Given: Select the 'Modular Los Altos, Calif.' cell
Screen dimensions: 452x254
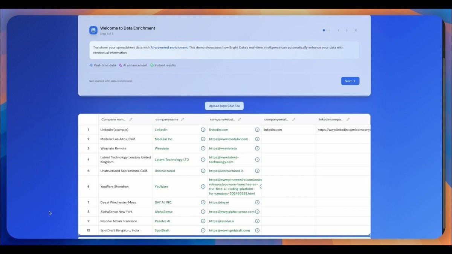Looking at the screenshot, I should (x=125, y=139).
